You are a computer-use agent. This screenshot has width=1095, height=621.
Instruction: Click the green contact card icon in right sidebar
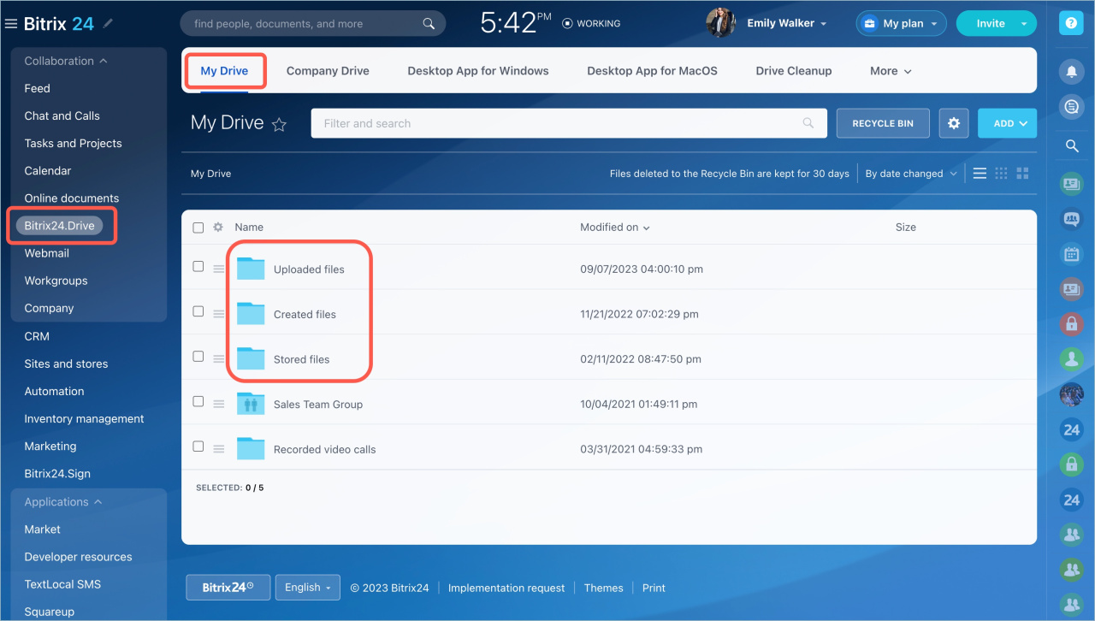pyautogui.click(x=1071, y=183)
